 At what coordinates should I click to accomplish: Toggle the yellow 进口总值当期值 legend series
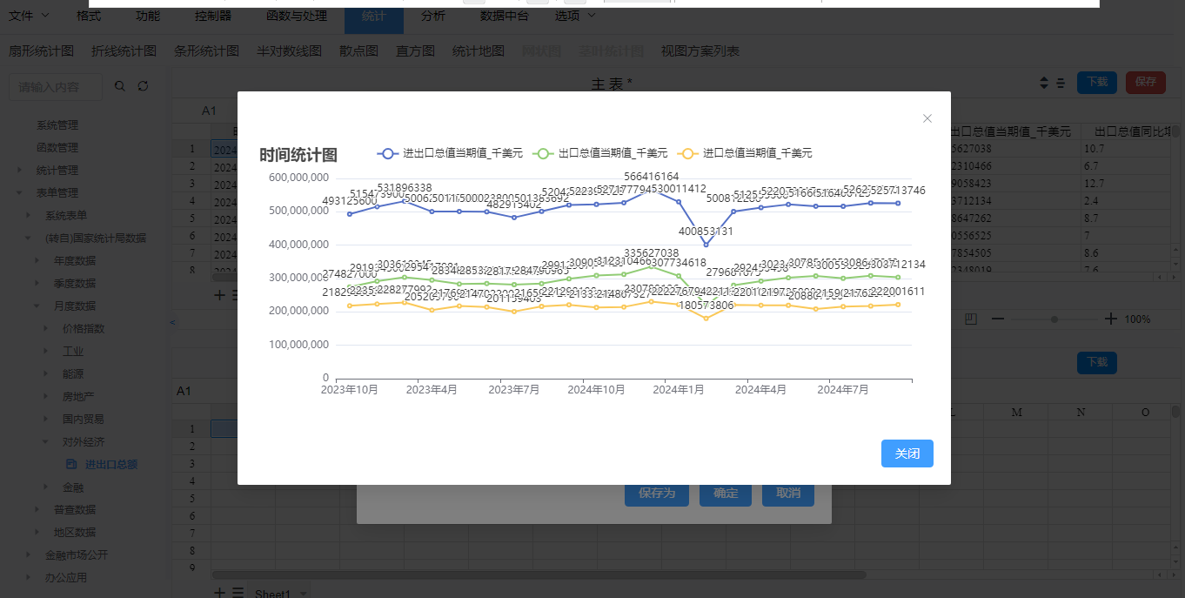(745, 153)
